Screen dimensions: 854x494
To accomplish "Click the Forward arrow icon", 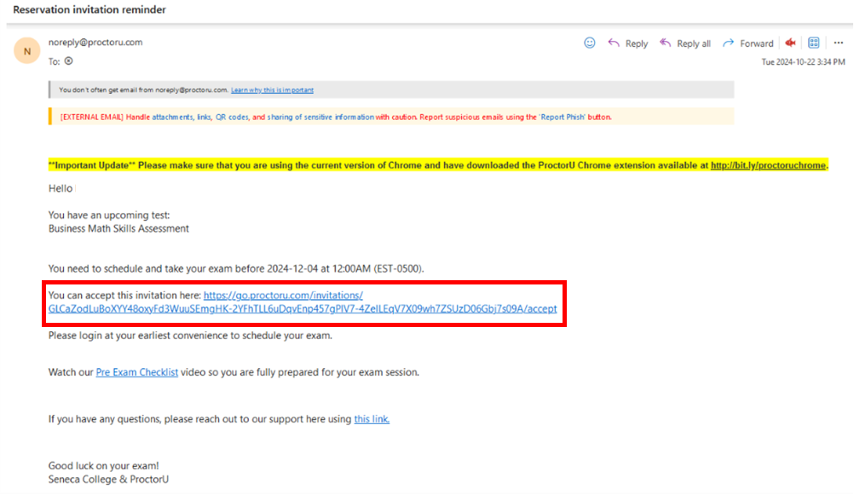I will [728, 43].
